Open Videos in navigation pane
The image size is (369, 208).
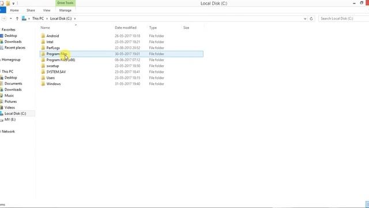pos(10,107)
